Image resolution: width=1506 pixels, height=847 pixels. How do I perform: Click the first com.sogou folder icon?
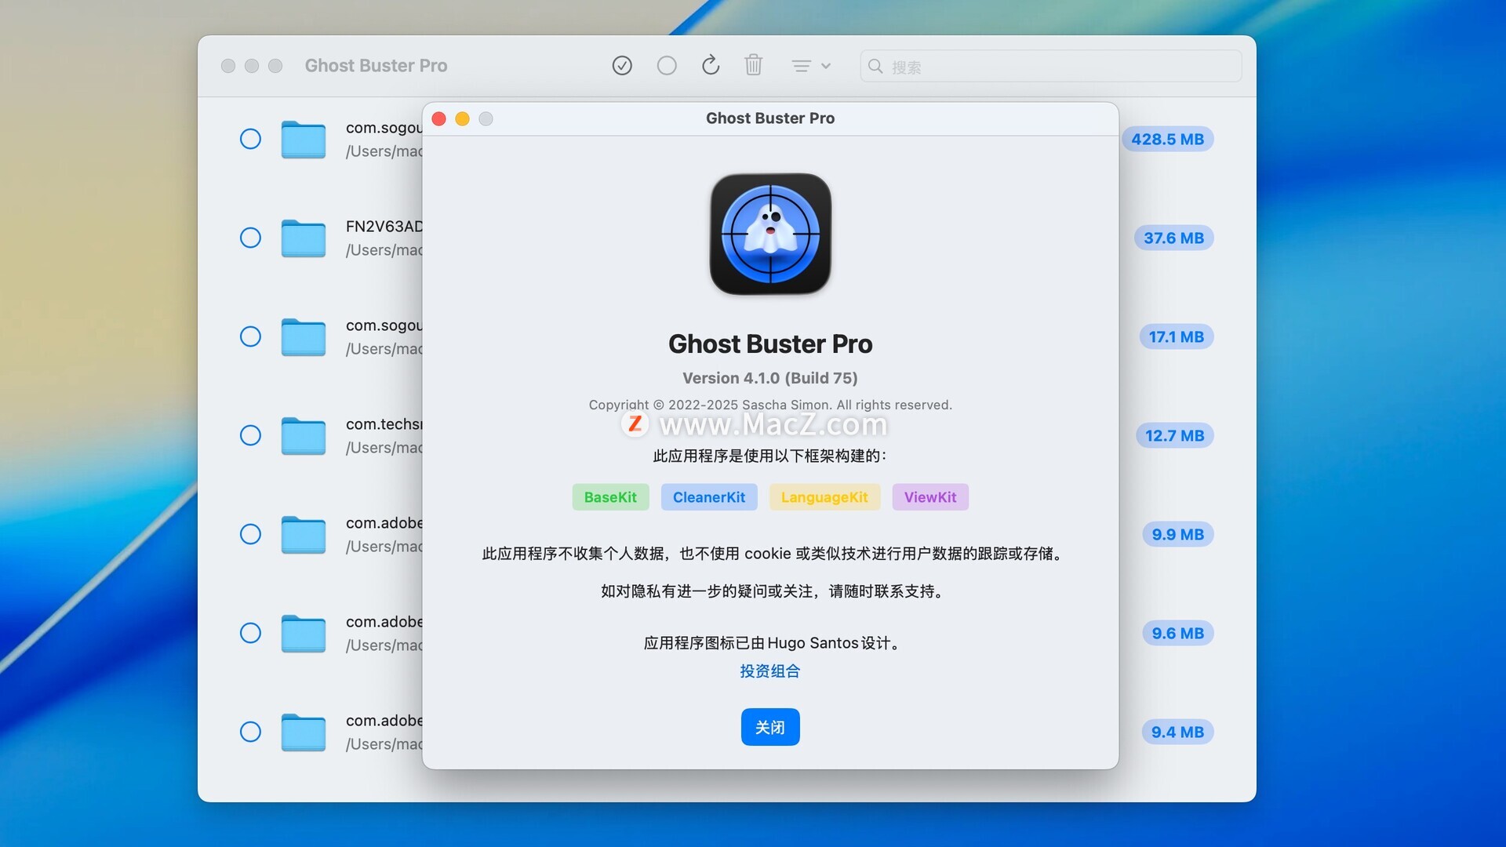tap(304, 140)
